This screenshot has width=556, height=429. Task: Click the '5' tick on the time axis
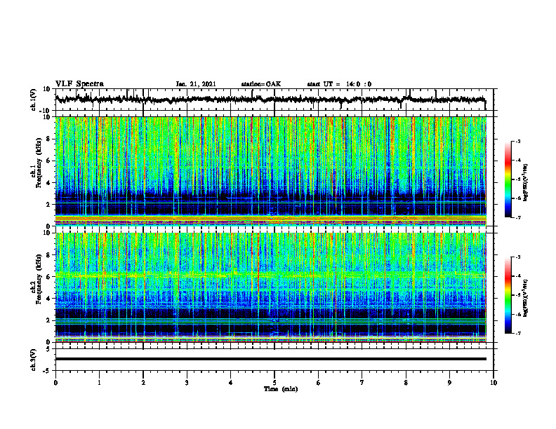pyautogui.click(x=274, y=383)
